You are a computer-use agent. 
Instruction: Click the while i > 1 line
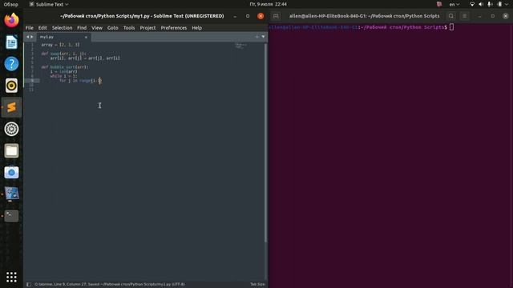pyautogui.click(x=64, y=76)
